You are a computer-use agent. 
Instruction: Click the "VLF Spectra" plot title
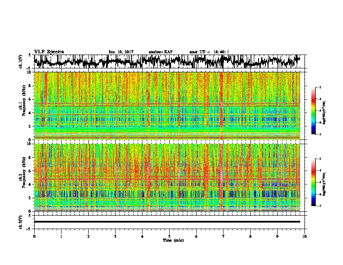pyautogui.click(x=49, y=52)
